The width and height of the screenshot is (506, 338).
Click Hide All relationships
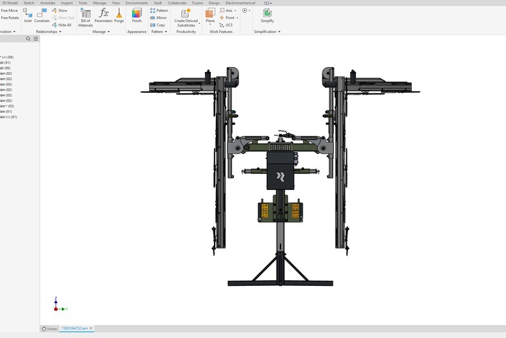(61, 24)
